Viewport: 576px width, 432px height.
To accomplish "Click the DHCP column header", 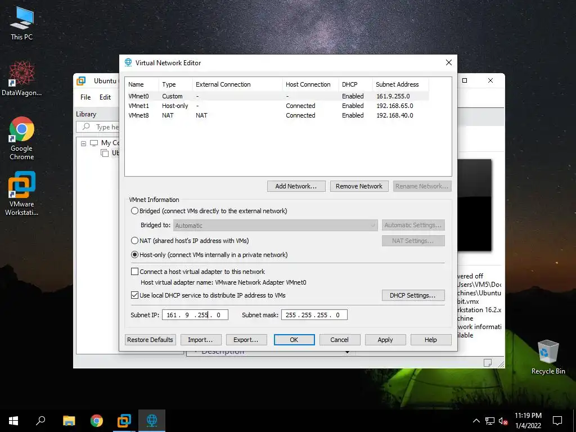I will click(355, 84).
